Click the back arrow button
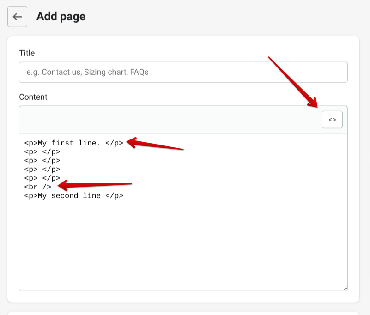 pos(17,17)
